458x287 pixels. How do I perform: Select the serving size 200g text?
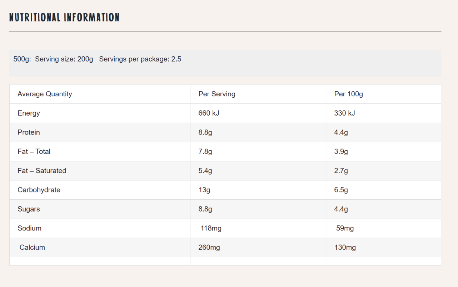tap(64, 59)
